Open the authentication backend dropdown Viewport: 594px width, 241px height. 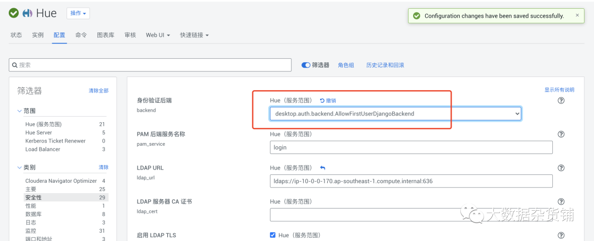[x=395, y=114]
